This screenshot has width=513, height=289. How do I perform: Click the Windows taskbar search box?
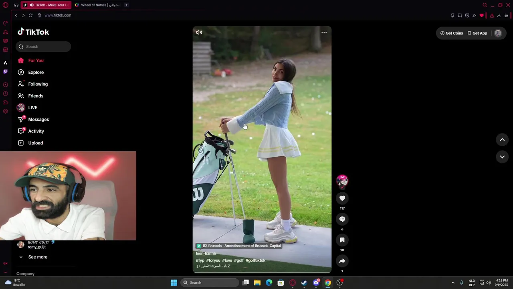click(x=209, y=283)
